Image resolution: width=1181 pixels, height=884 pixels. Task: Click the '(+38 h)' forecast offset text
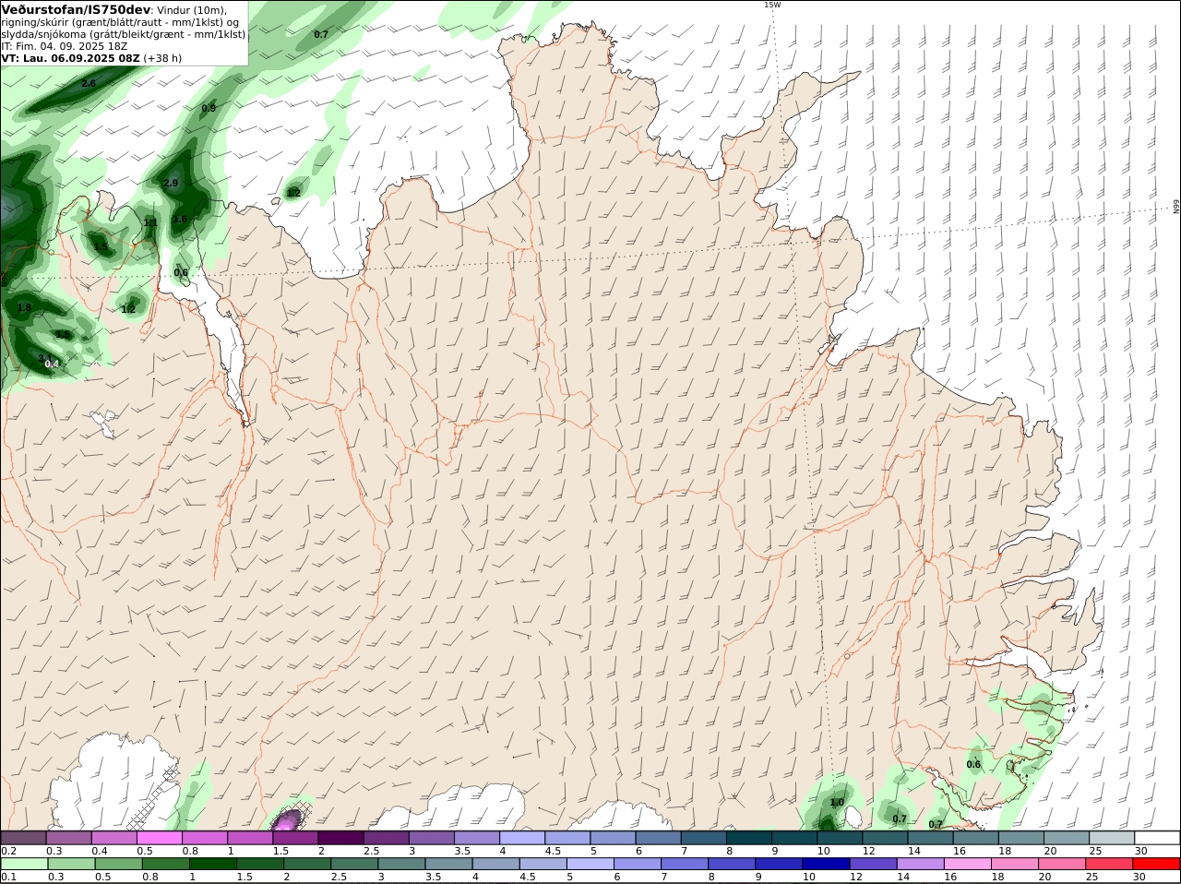(162, 58)
